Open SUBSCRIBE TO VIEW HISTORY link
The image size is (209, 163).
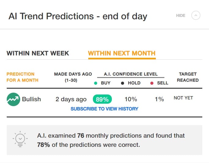(x=105, y=109)
